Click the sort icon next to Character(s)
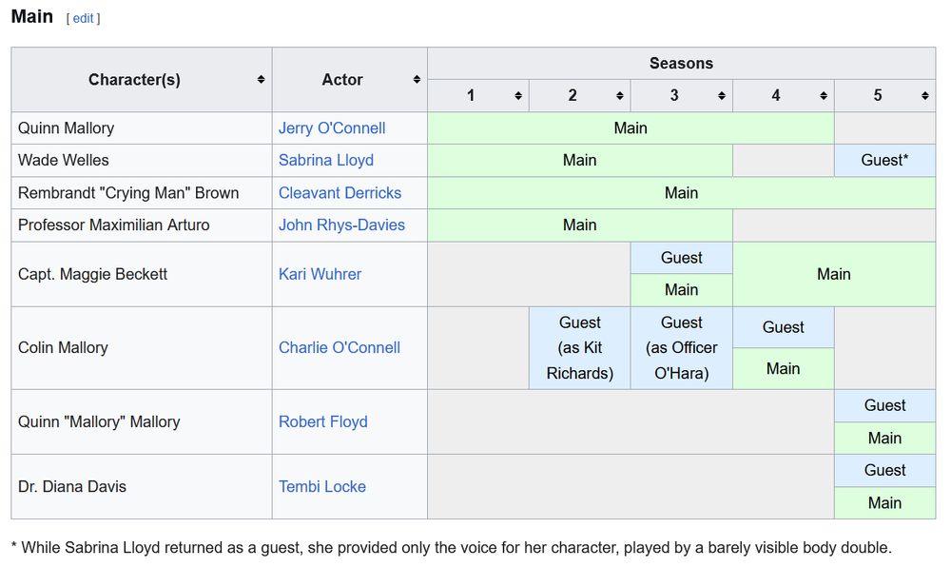The height and width of the screenshot is (567, 951). click(x=260, y=80)
